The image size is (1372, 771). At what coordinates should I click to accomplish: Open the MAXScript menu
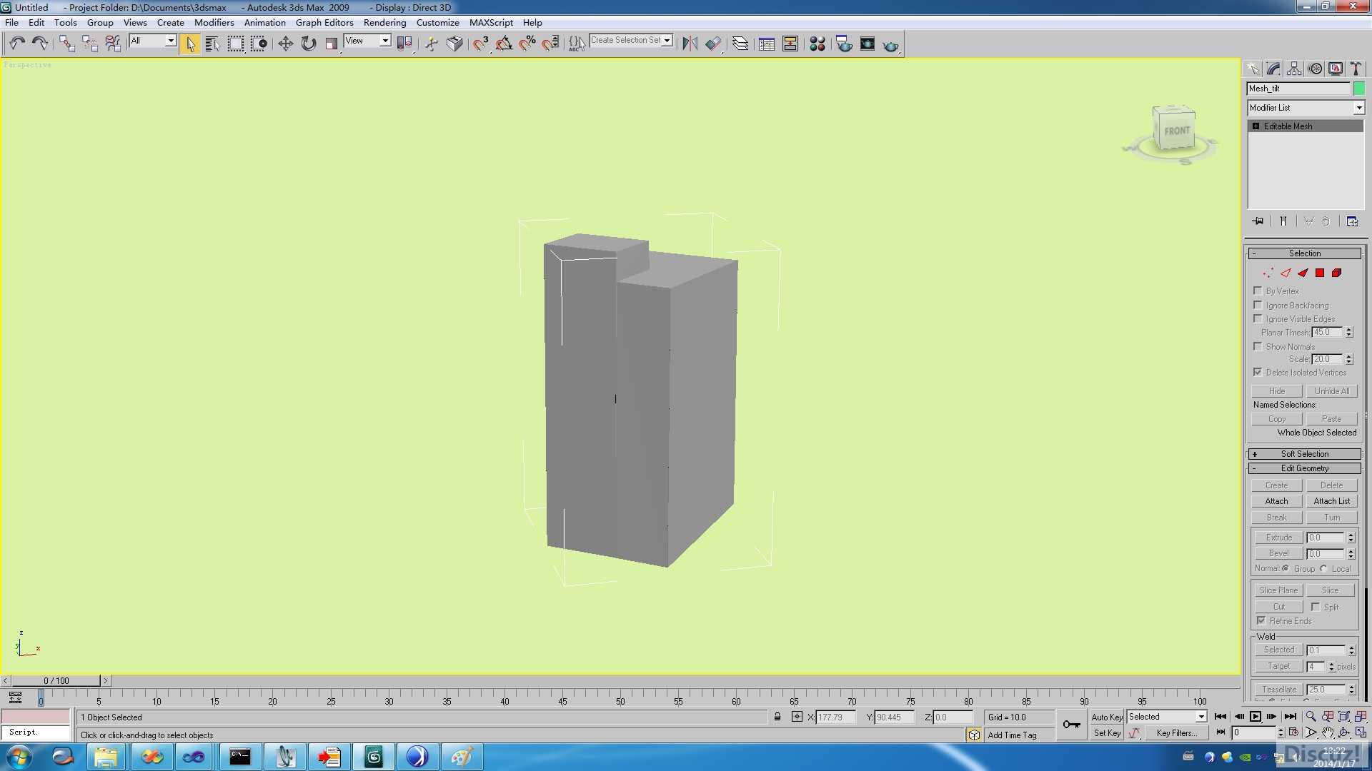[x=491, y=23]
